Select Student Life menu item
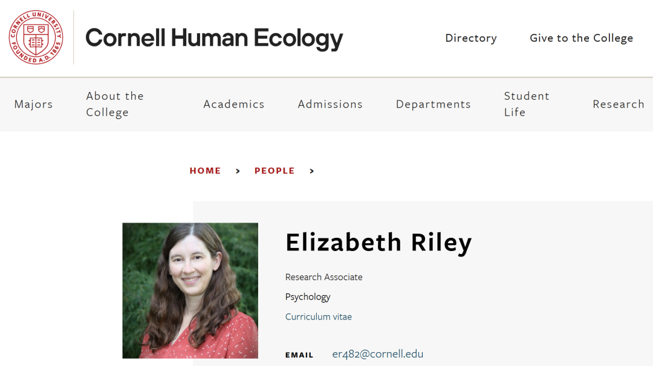The height and width of the screenshot is (366, 653). pyautogui.click(x=527, y=104)
